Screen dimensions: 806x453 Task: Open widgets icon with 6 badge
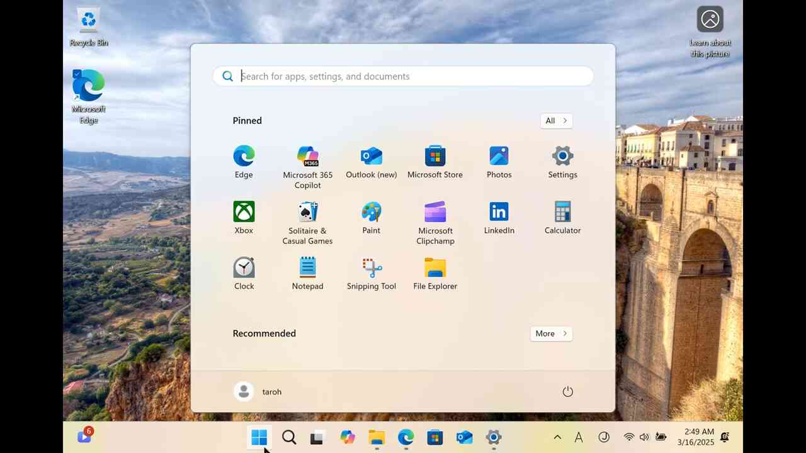tap(85, 436)
